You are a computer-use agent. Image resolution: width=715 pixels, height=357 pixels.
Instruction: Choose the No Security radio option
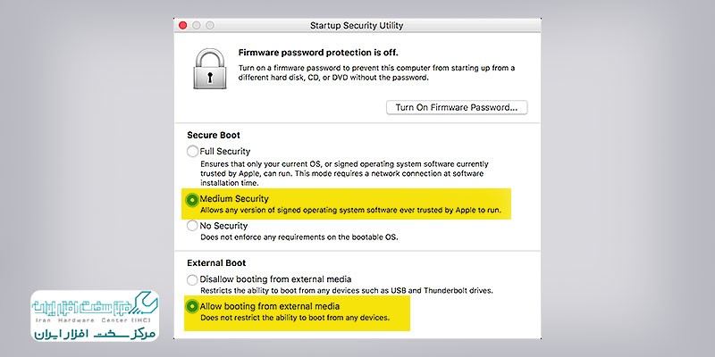point(192,226)
